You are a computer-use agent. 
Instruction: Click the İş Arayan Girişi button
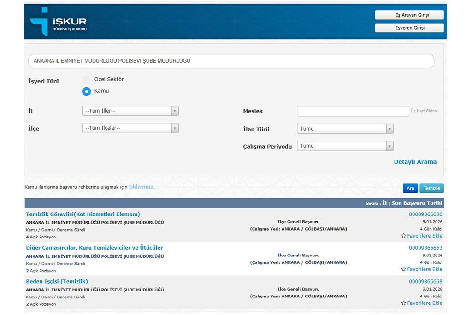[409, 15]
